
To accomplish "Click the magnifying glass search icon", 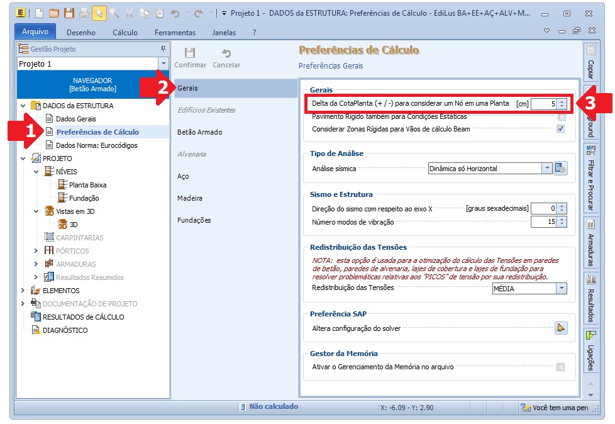I will point(114,13).
